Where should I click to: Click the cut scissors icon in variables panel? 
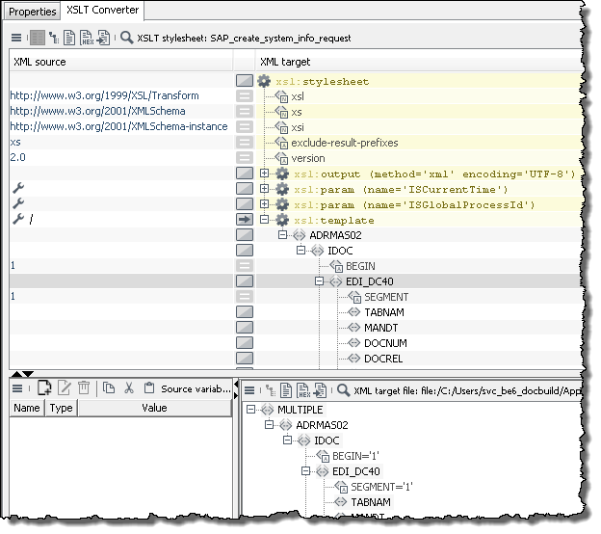click(x=127, y=388)
